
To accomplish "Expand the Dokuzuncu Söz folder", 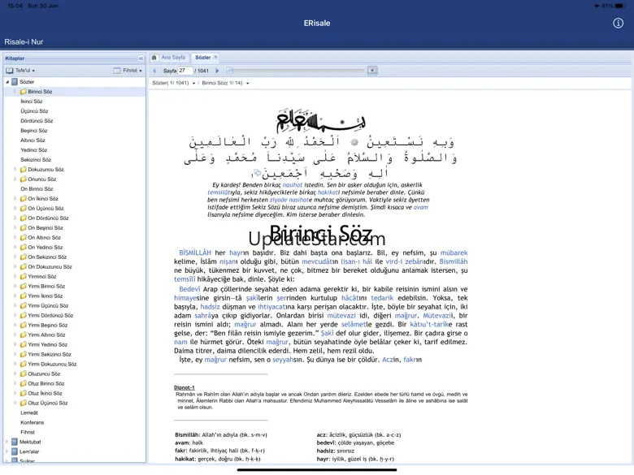I will [x=15, y=169].
